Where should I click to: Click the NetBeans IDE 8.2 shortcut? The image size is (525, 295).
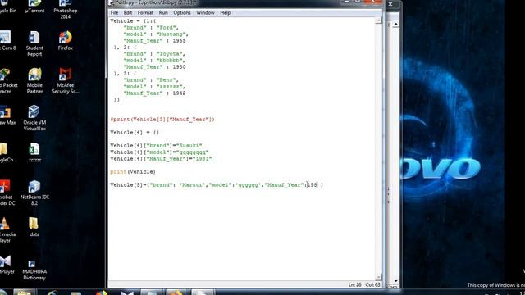click(34, 193)
